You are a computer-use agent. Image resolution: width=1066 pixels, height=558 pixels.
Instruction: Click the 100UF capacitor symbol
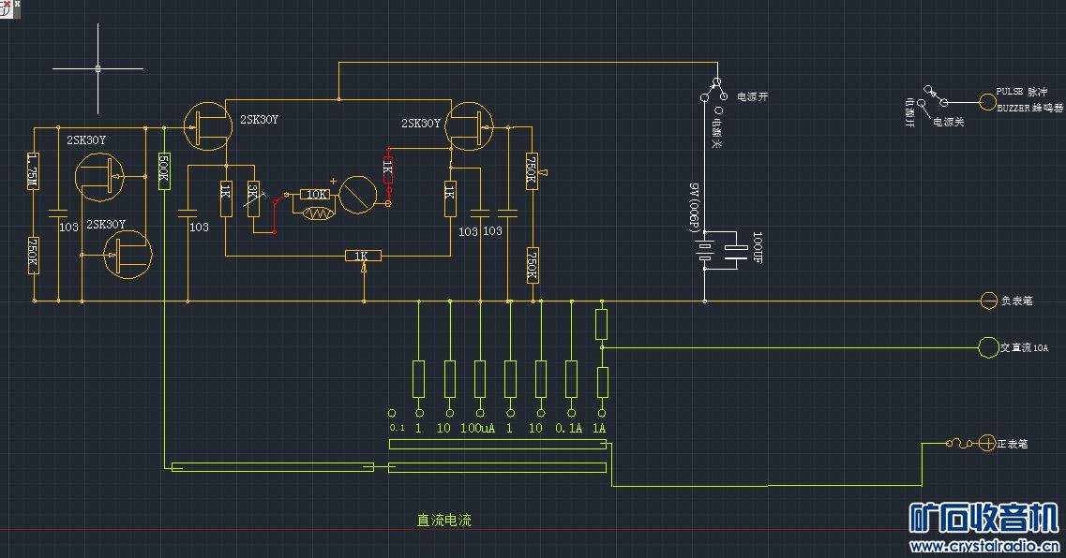[x=737, y=249]
